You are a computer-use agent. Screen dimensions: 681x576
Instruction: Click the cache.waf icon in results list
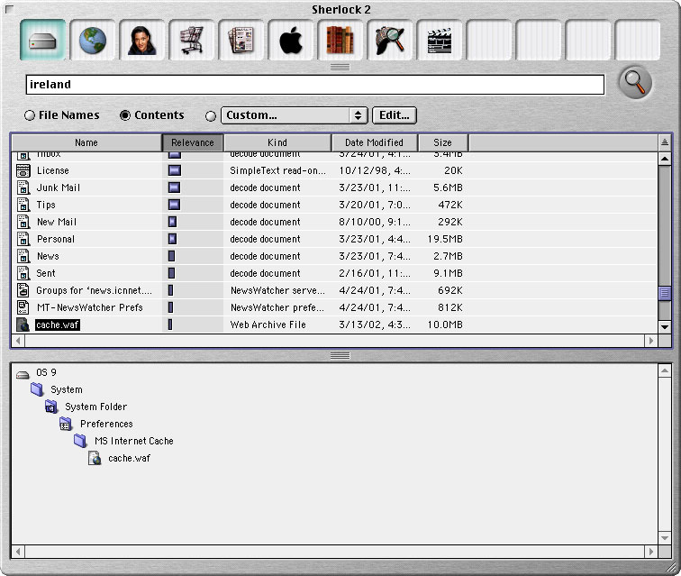click(x=23, y=325)
